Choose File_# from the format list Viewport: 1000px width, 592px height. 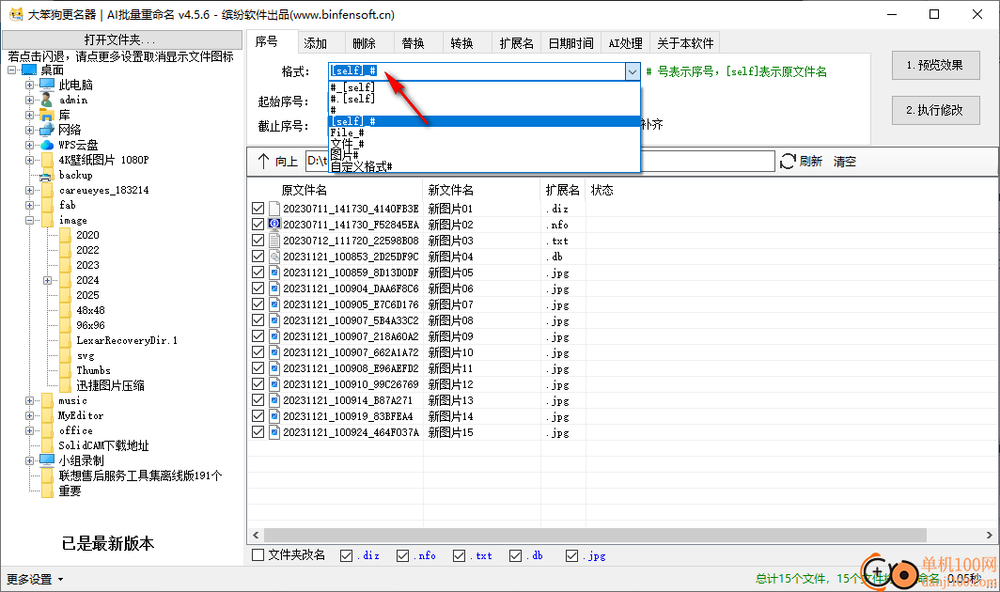(484, 132)
